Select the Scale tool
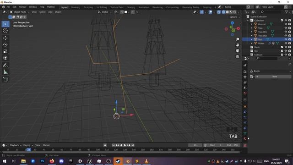Screen dimensions: 293x165 [x=5, y=51]
